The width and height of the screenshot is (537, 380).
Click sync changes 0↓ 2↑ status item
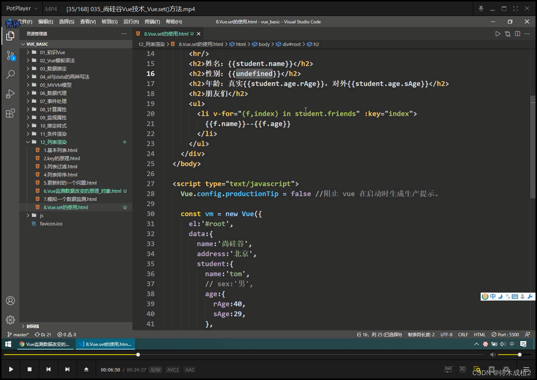[43, 334]
